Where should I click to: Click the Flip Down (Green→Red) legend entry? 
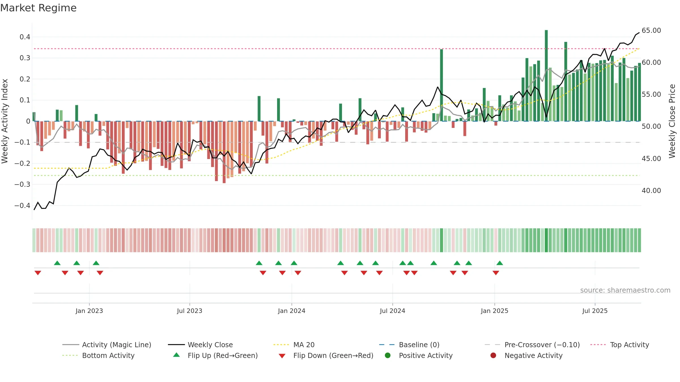(x=326, y=355)
